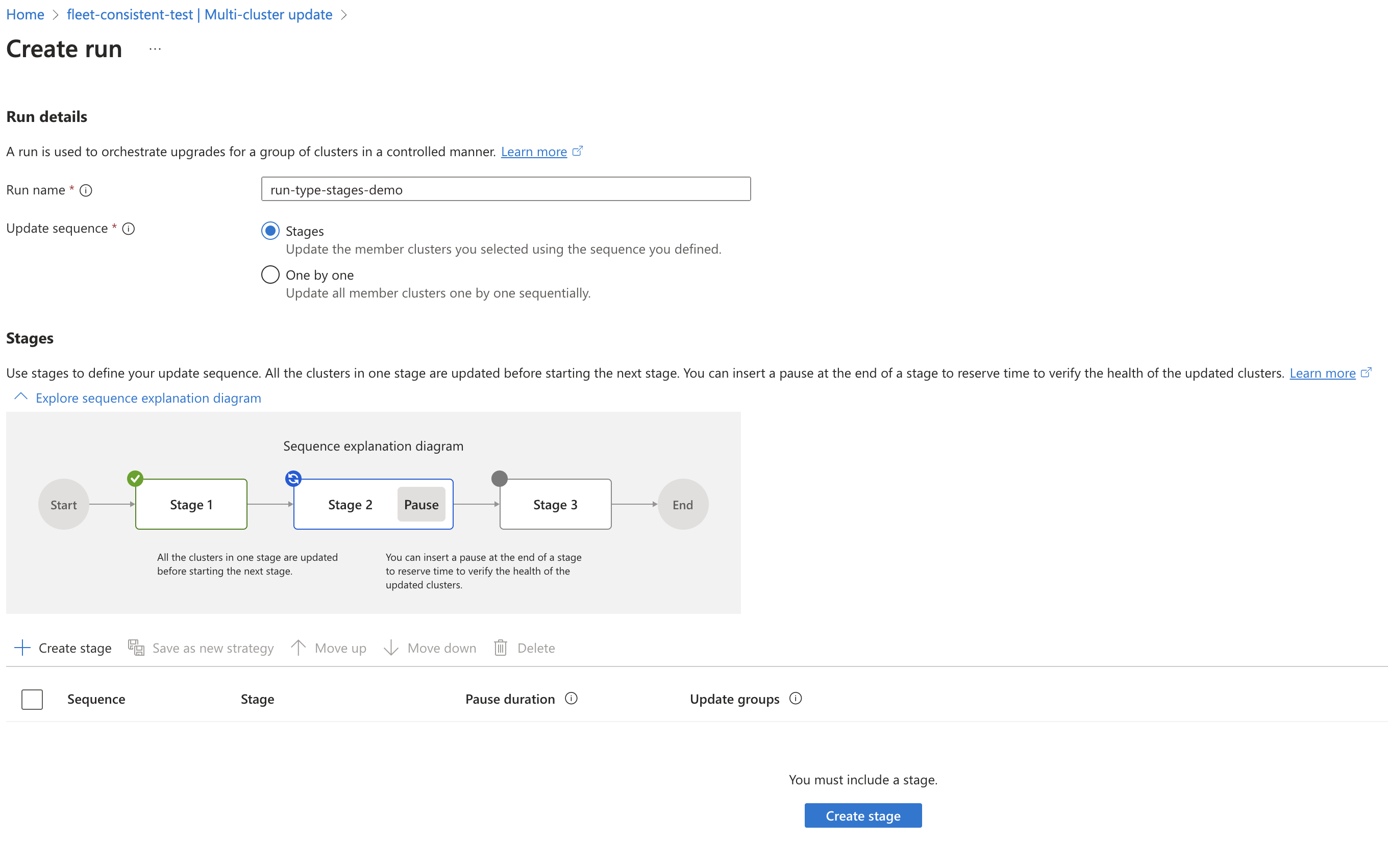Click the Move up arrow icon
The image size is (1388, 843).
pyautogui.click(x=298, y=648)
